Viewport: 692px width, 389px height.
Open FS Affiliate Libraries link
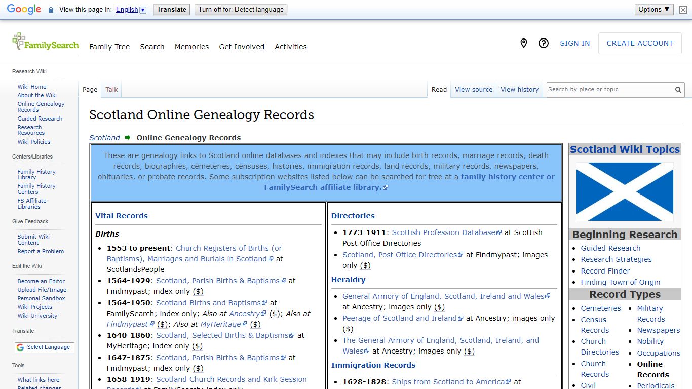[32, 204]
